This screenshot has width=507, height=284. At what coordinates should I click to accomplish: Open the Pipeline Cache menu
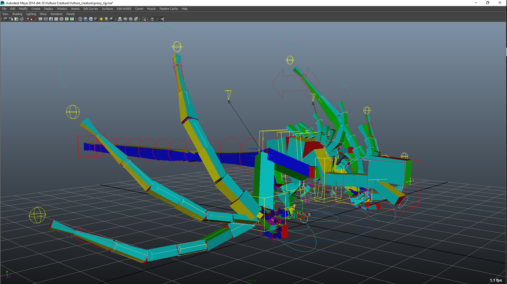click(x=168, y=9)
